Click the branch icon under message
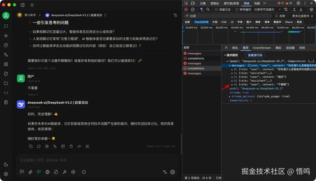316x181 pixels. (x=79, y=146)
